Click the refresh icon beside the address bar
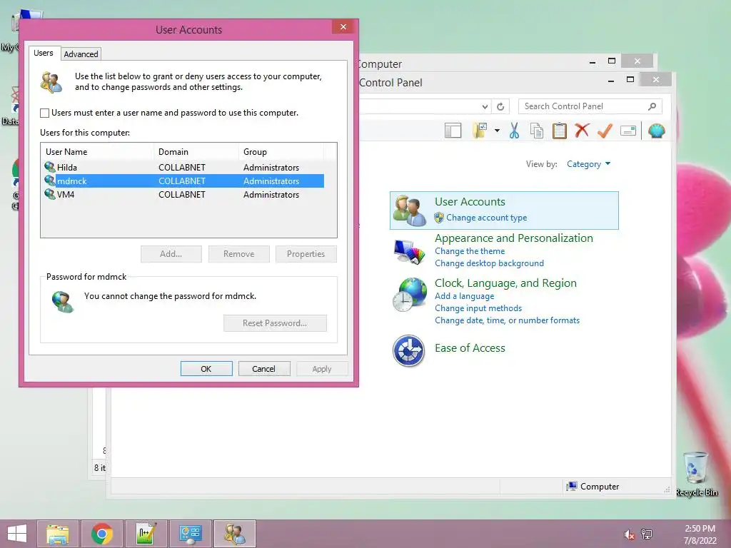 500,107
